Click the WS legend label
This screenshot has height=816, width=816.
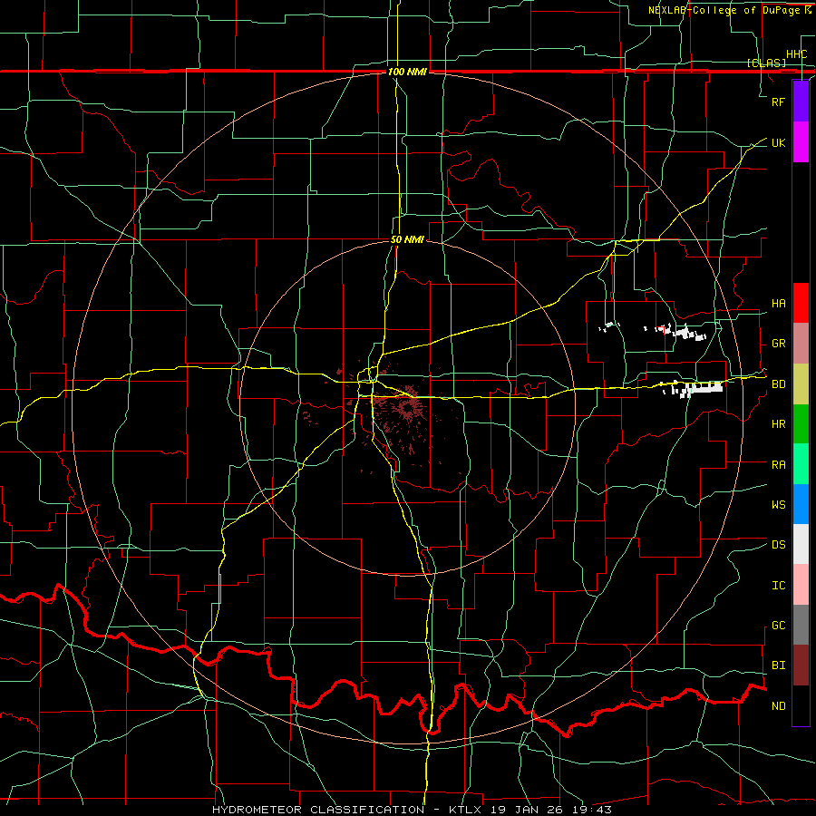point(778,505)
